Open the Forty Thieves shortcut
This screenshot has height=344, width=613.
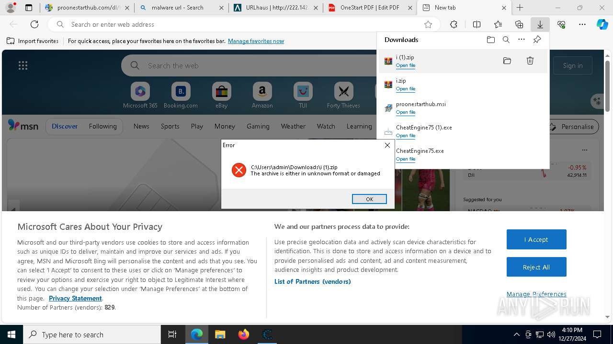click(343, 96)
